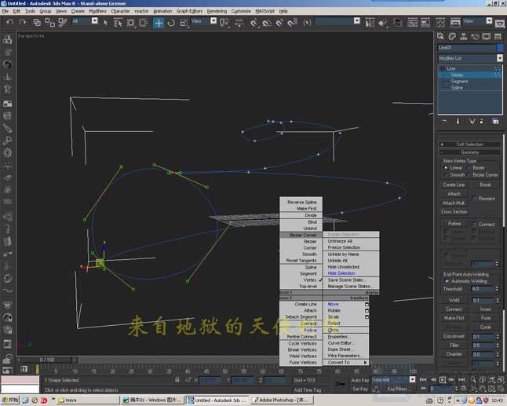Click the 0 / 100 time slider
This screenshot has width=507, height=406.
point(47,360)
